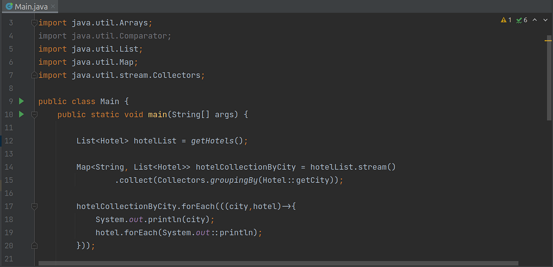Image resolution: width=553 pixels, height=267 pixels.
Task: Click line number 19 in the gutter
Action: click(8, 232)
